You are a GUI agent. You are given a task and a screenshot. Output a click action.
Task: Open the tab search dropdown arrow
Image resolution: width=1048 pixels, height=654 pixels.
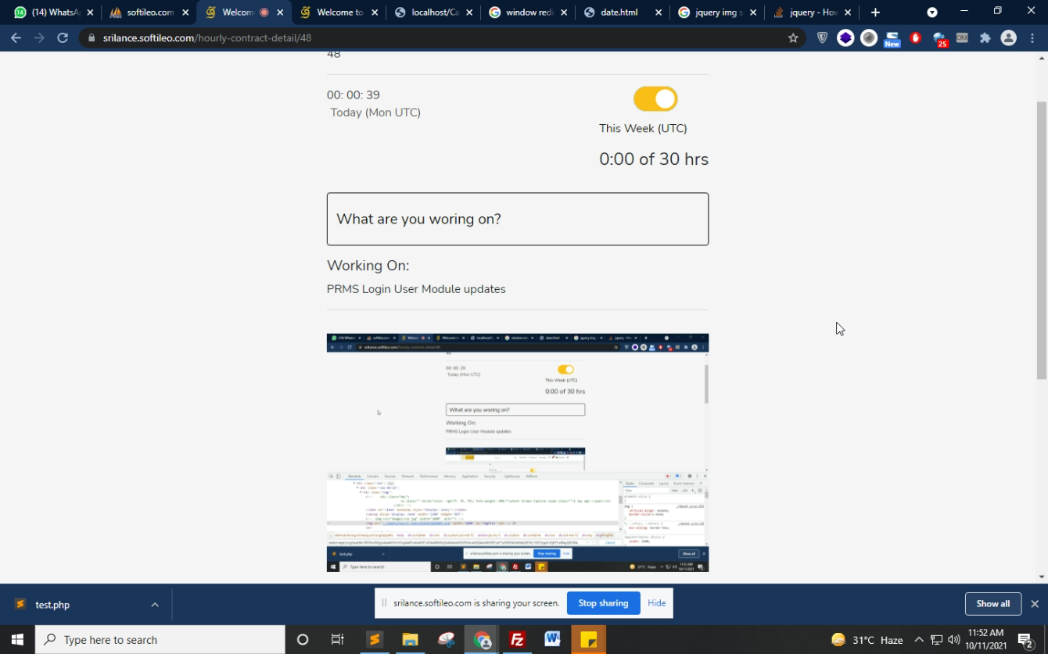tap(932, 13)
